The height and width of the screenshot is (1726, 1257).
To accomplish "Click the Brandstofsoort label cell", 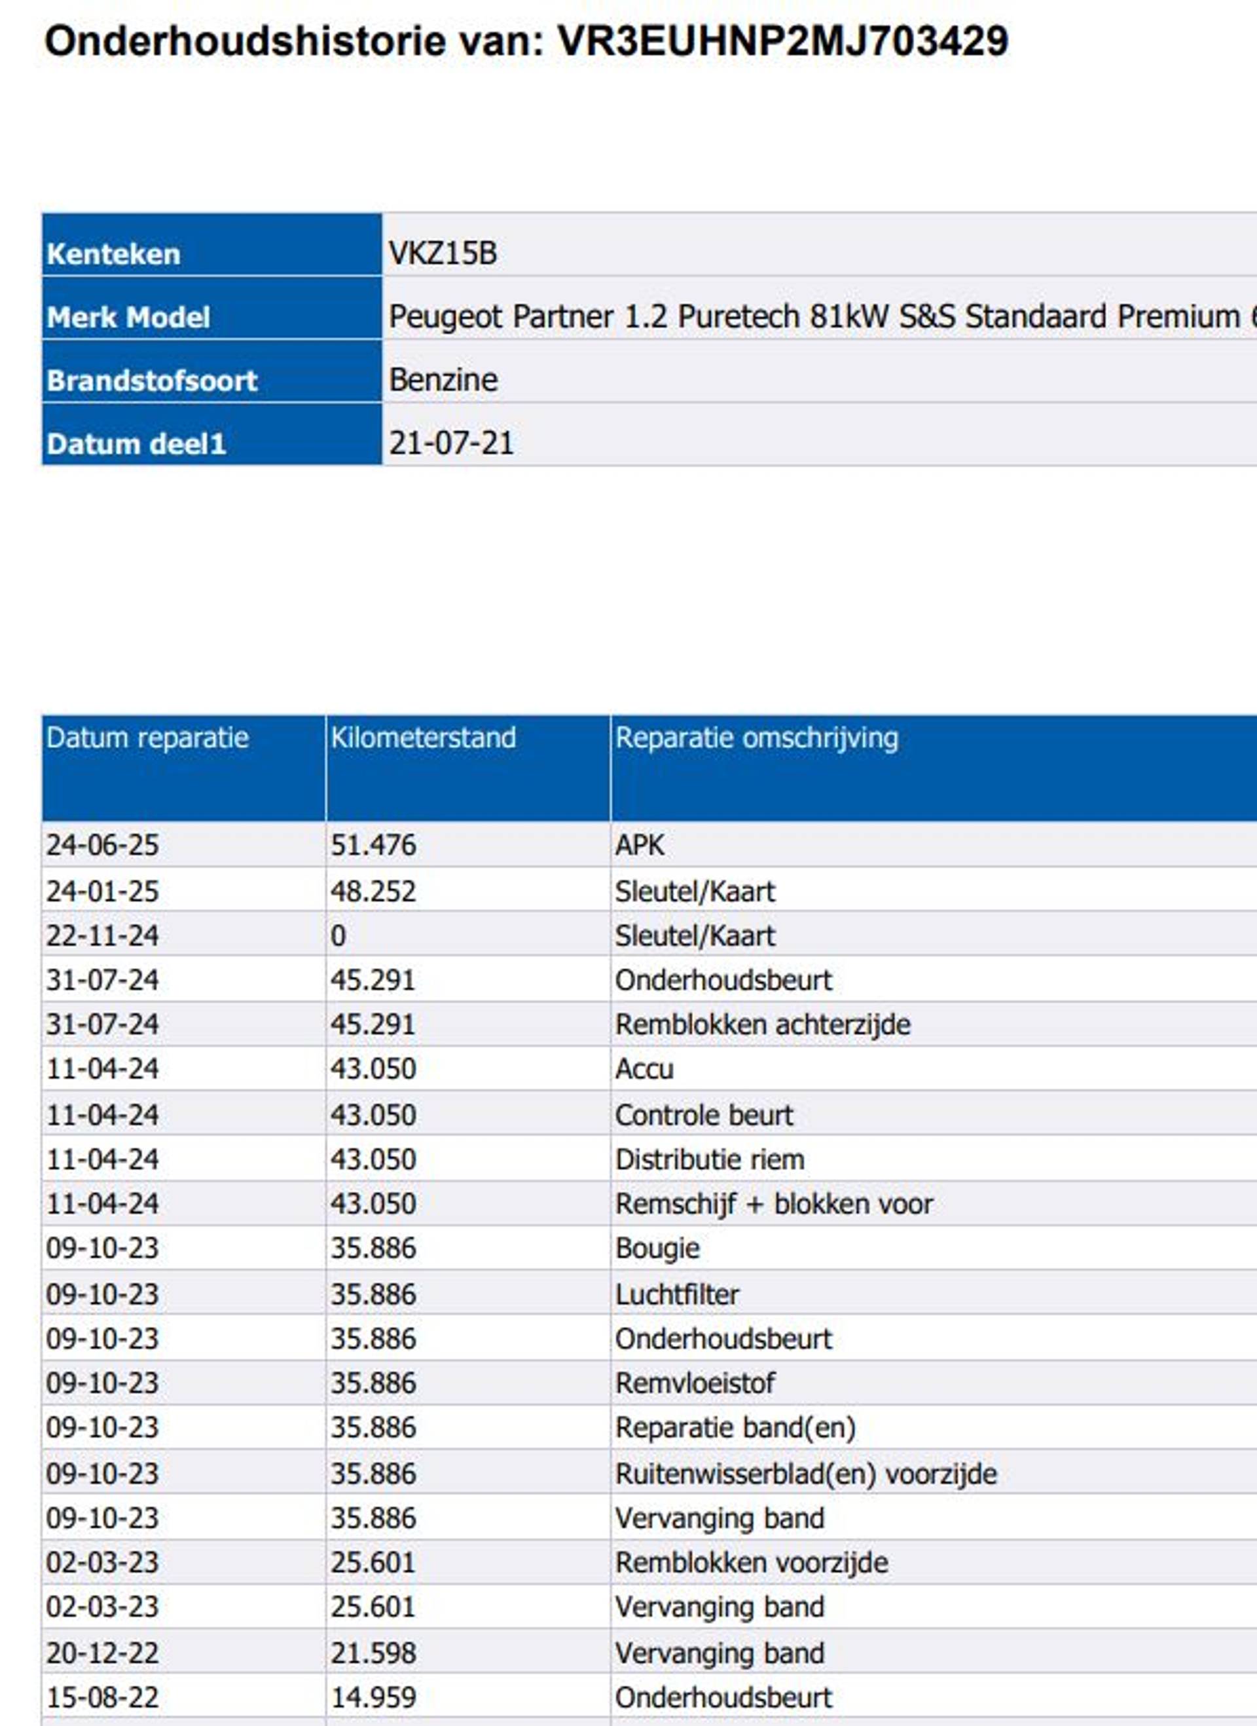I will click(152, 380).
